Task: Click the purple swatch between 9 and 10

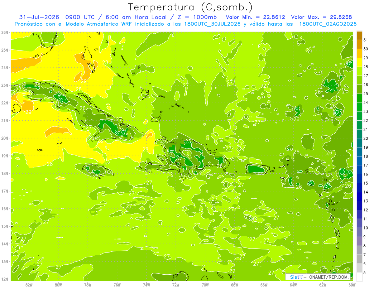Action: coord(359,232)
